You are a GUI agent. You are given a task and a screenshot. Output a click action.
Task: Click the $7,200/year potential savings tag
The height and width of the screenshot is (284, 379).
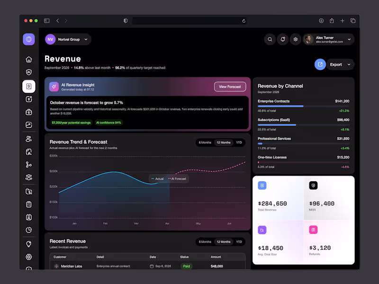71,123
